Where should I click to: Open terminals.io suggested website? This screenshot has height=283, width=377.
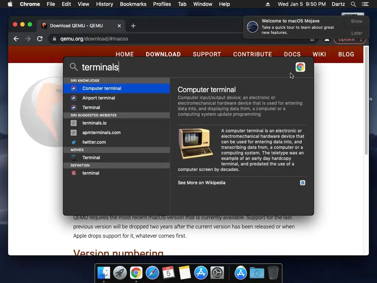(117, 123)
